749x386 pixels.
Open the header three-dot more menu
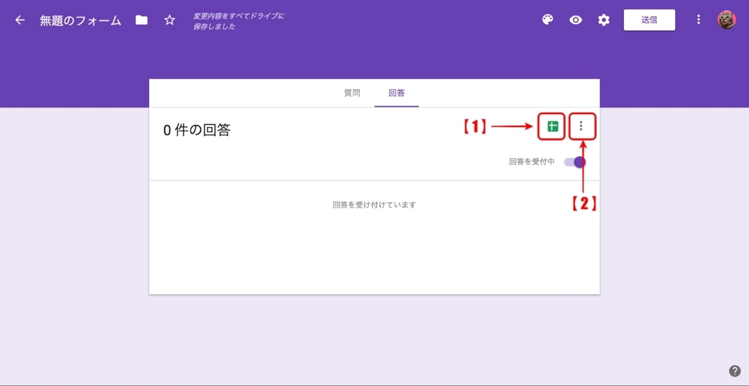(699, 20)
